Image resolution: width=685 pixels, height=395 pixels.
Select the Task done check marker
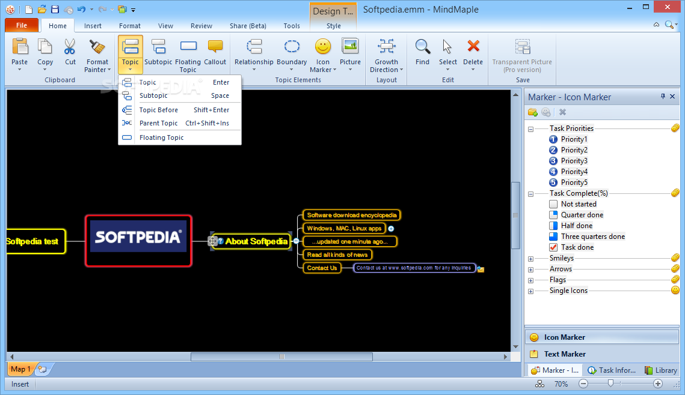coord(571,247)
